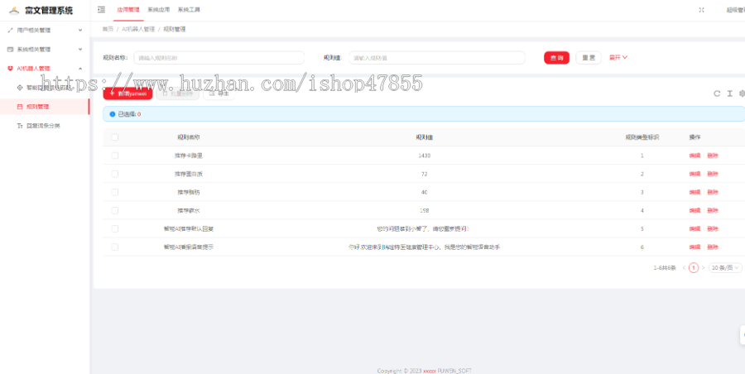Screen dimensions: 745x374
Task: Click the previous page arrow in pagination
Action: [684, 267]
